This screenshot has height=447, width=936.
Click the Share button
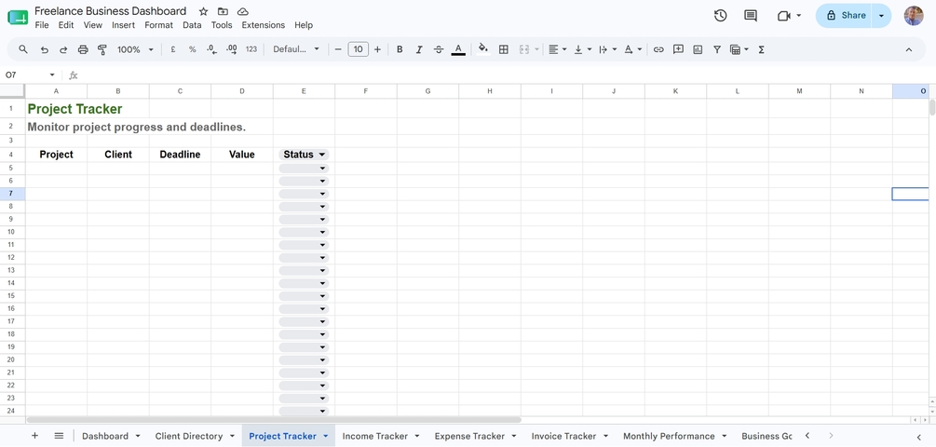coord(844,16)
